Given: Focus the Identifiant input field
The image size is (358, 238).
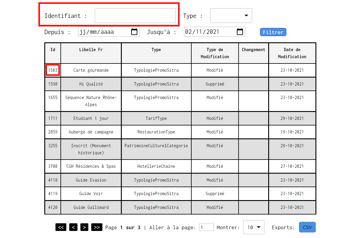Looking at the screenshot, I should click(135, 16).
